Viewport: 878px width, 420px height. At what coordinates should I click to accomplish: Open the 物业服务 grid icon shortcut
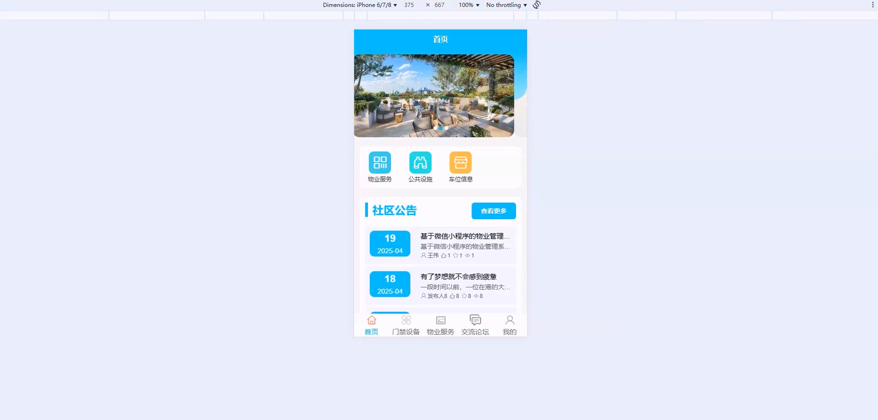[x=380, y=163]
